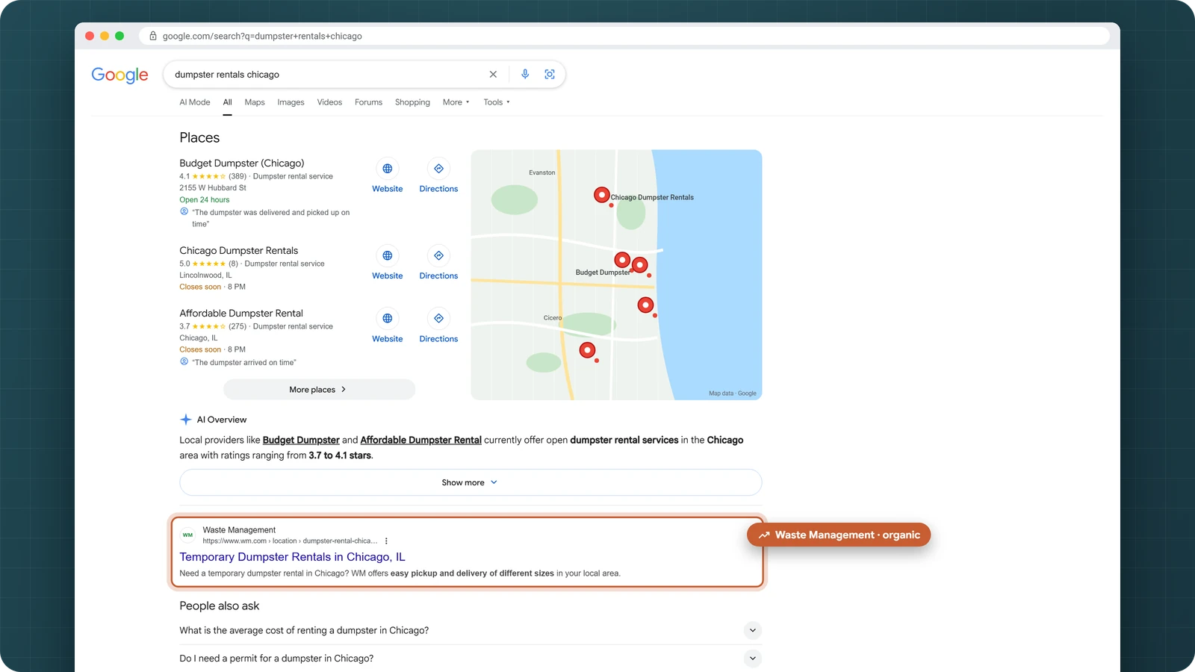Screen dimensions: 1195x672
Task: Click the Evanston label on map
Action: (x=542, y=172)
